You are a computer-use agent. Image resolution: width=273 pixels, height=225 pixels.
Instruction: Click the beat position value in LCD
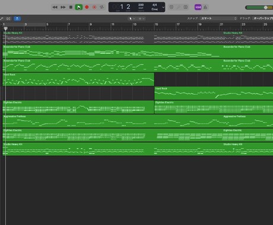coord(128,7)
